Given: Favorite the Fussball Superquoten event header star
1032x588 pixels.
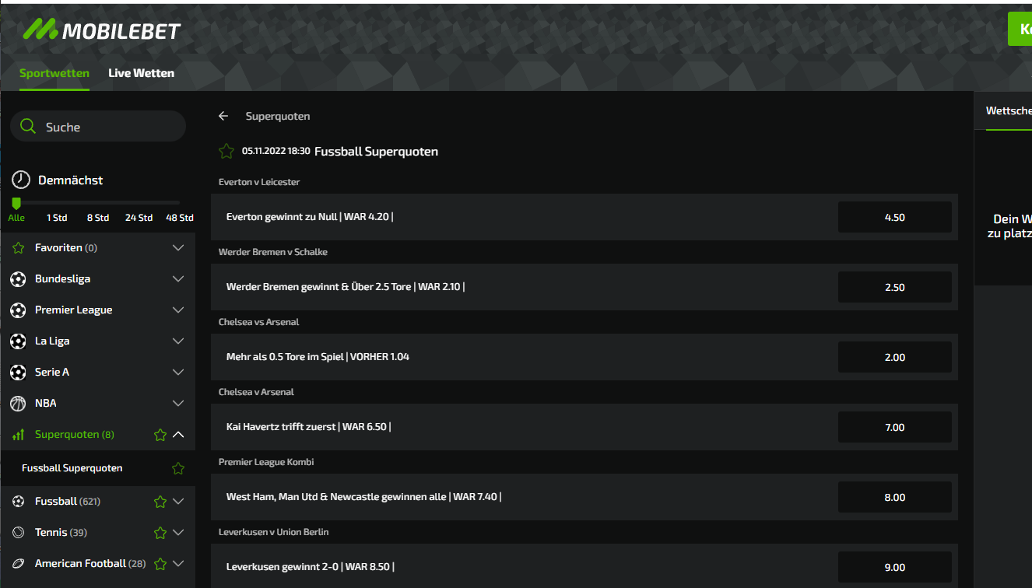Looking at the screenshot, I should [226, 152].
